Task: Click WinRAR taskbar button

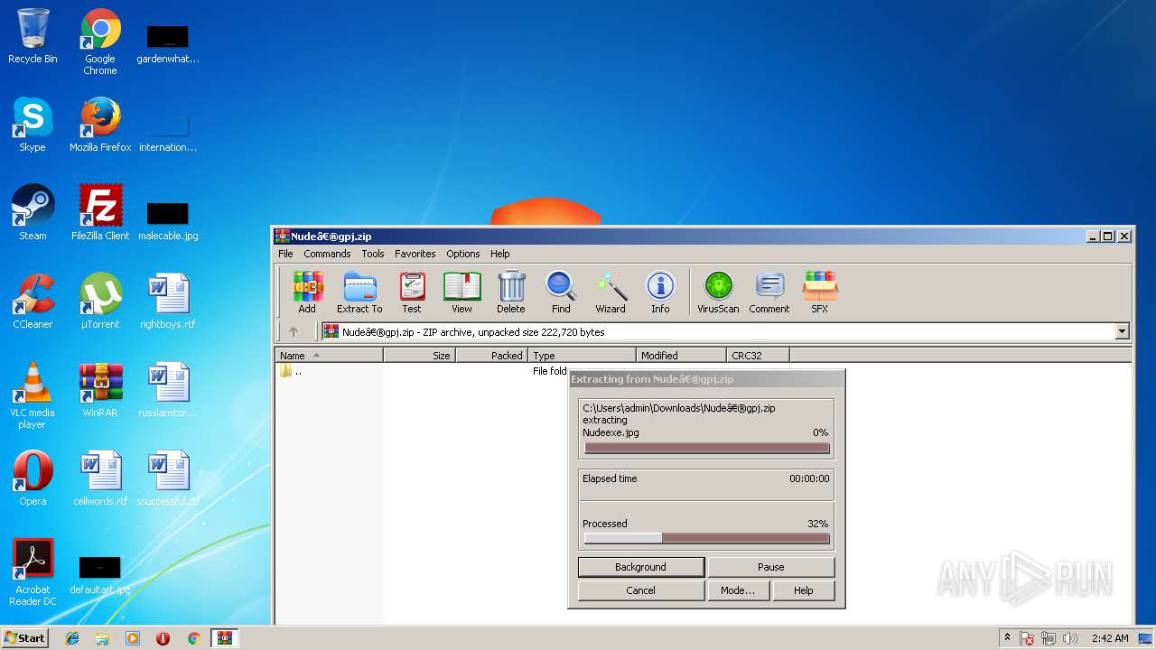Action: [224, 638]
